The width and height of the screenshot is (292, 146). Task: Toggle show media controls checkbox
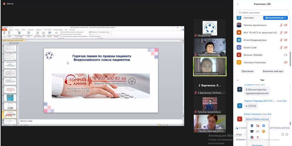pos(61,36)
